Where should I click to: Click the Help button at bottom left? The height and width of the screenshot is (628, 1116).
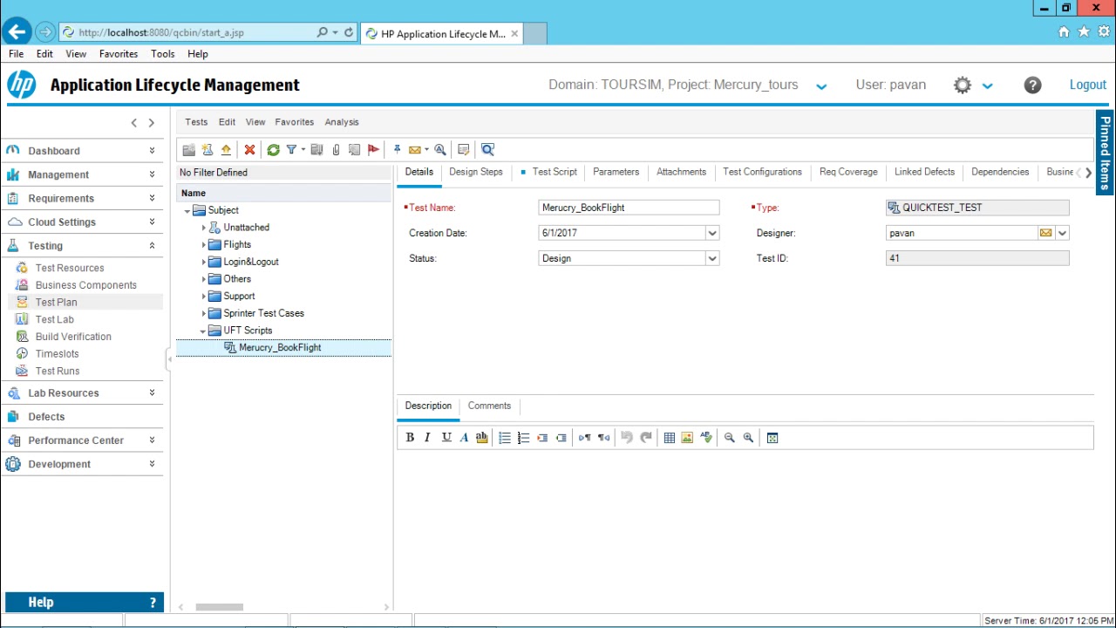point(84,603)
